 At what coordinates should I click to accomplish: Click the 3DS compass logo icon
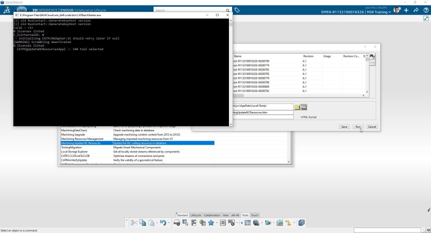(x=7, y=10)
